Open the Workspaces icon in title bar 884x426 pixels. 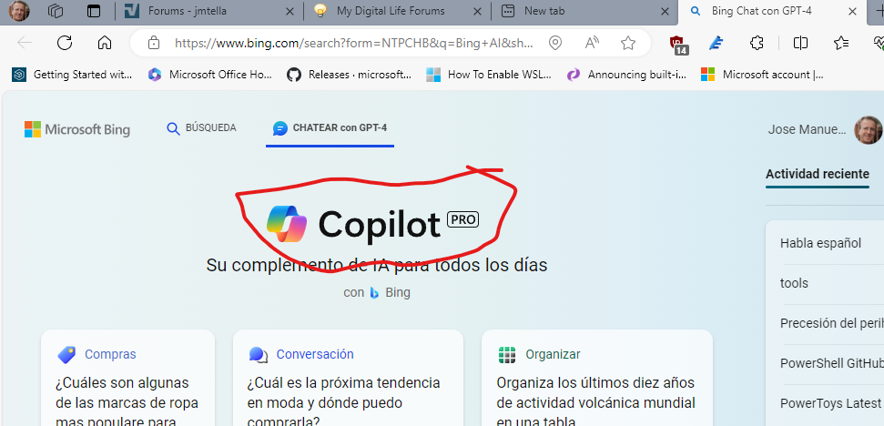click(56, 11)
